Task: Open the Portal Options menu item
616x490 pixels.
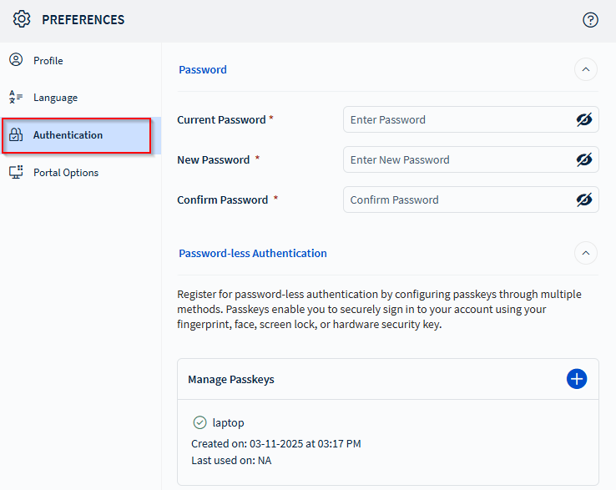Action: coord(80,173)
